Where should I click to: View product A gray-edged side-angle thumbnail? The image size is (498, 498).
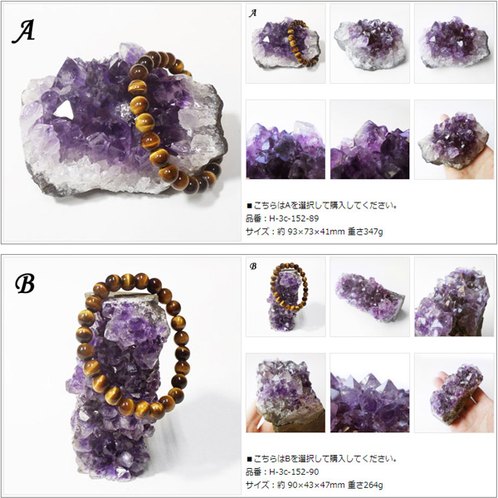pyautogui.click(x=369, y=43)
